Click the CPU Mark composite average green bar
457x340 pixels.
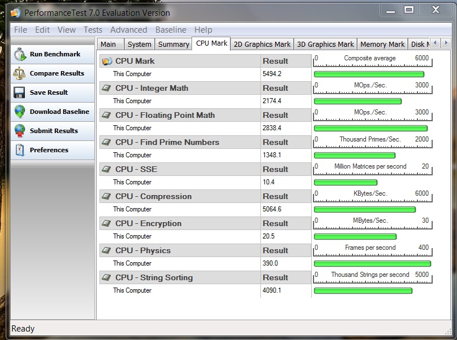(x=369, y=74)
